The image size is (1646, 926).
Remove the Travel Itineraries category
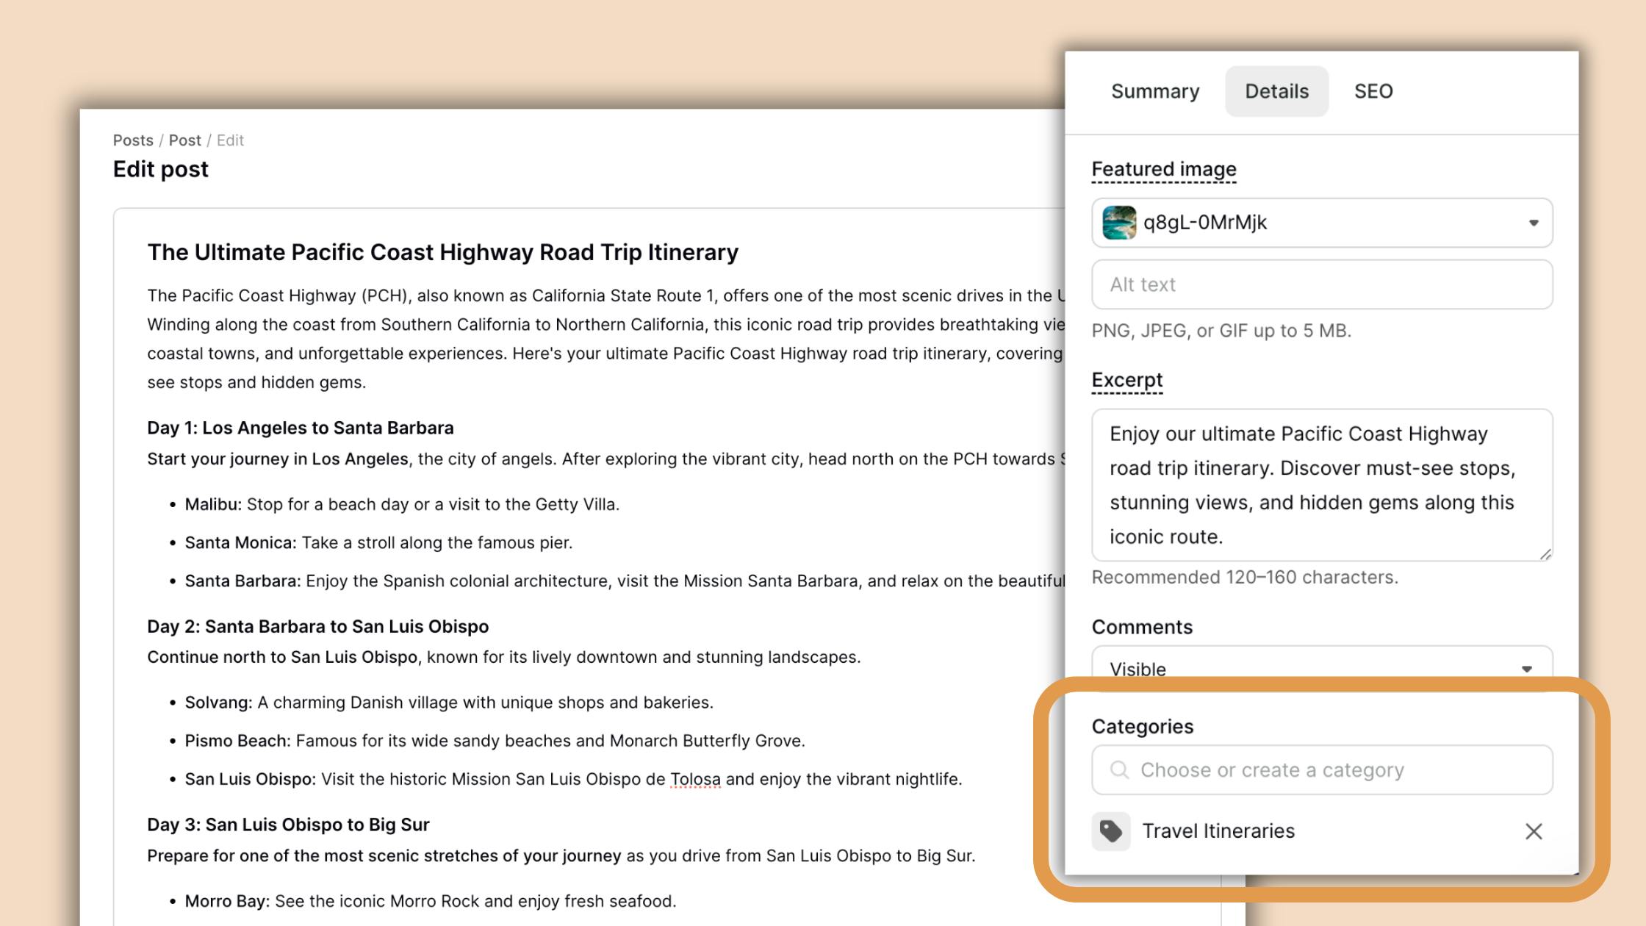(1533, 831)
